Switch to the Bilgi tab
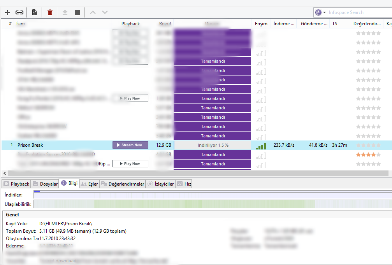392x265 pixels. point(69,183)
